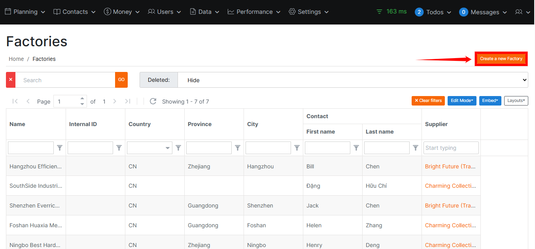Image resolution: width=535 pixels, height=249 pixels.
Task: Click the filter icon for Last name column
Action: 416,148
